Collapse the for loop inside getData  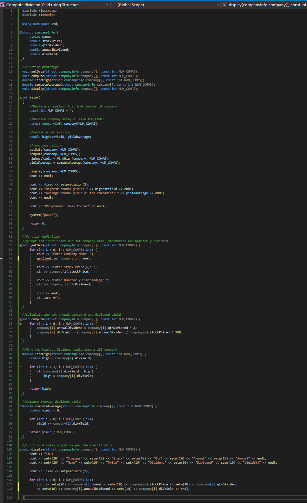[20, 249]
